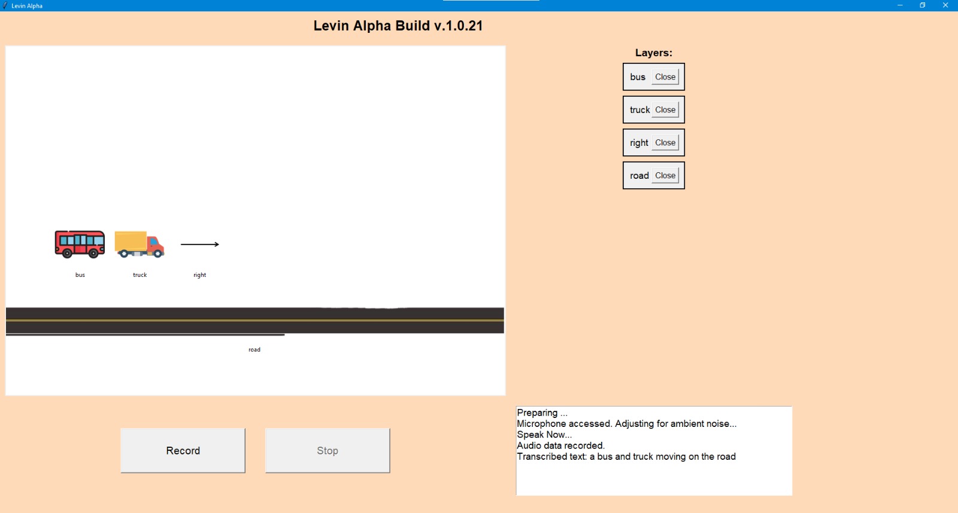Click the Levin Alpha title bar app icon
Screen dimensions: 958x513
(x=5, y=5)
